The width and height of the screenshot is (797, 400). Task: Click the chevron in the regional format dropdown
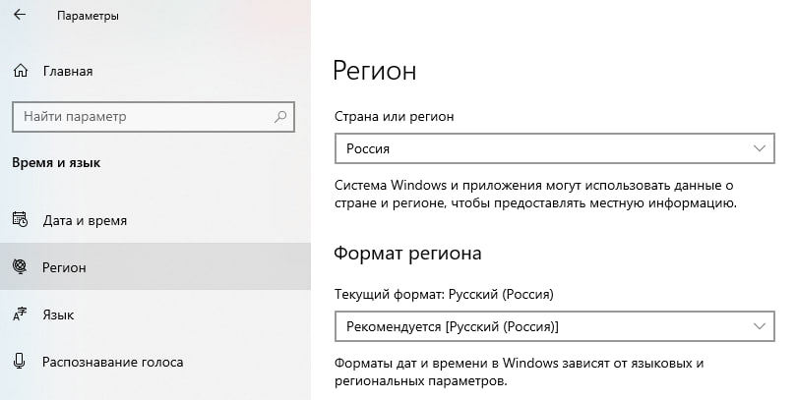click(760, 326)
